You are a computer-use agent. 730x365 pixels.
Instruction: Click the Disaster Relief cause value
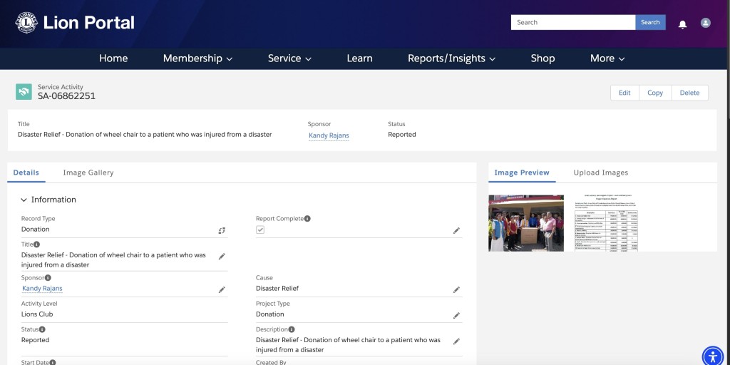[277, 288]
